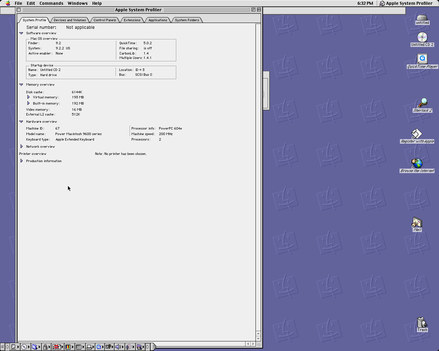The width and height of the screenshot is (439, 351).
Task: Collapse the Hardware overview section
Action: pos(21,122)
